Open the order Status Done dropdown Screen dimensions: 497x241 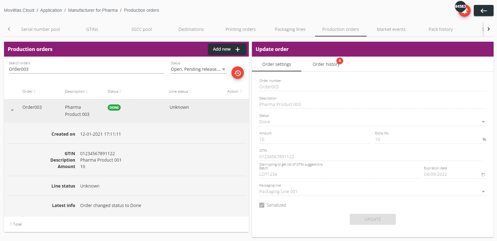pos(373,122)
